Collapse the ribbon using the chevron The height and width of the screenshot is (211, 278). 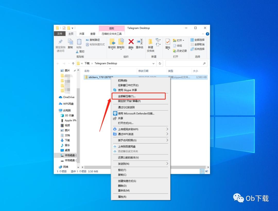[x=203, y=34]
